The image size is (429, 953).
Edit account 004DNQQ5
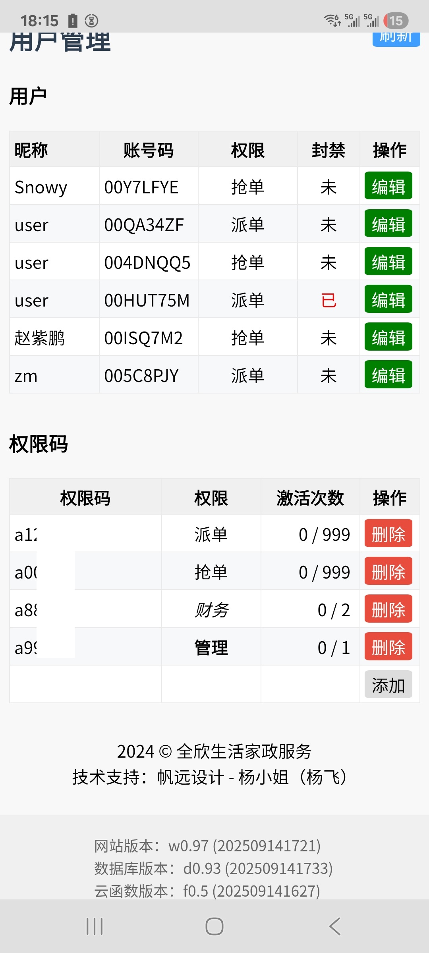388,261
